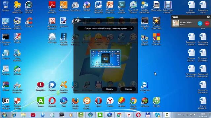The height and width of the screenshot is (118, 211).
Task: Open the 'Регистрация на почте' Word document
Action: point(191,71)
